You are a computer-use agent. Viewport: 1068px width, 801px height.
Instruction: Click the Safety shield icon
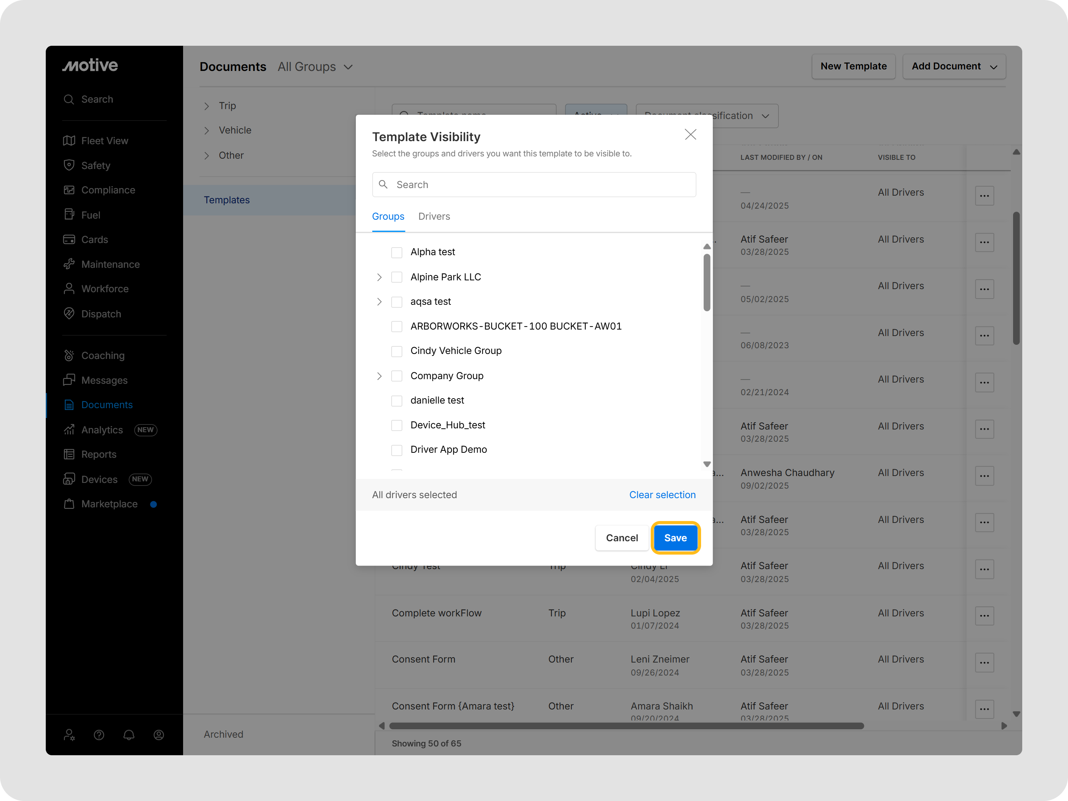(69, 165)
